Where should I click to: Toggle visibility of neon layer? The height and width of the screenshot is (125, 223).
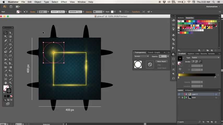[x=179, y=97]
